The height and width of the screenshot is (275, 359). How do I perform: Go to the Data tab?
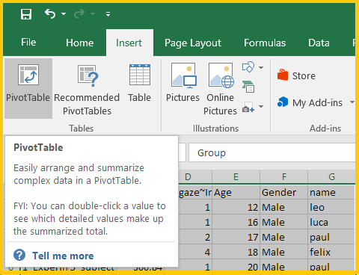point(319,43)
